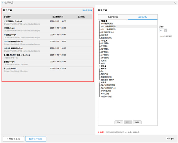Select 12x12环保册New product

pyautogui.click(x=108, y=88)
